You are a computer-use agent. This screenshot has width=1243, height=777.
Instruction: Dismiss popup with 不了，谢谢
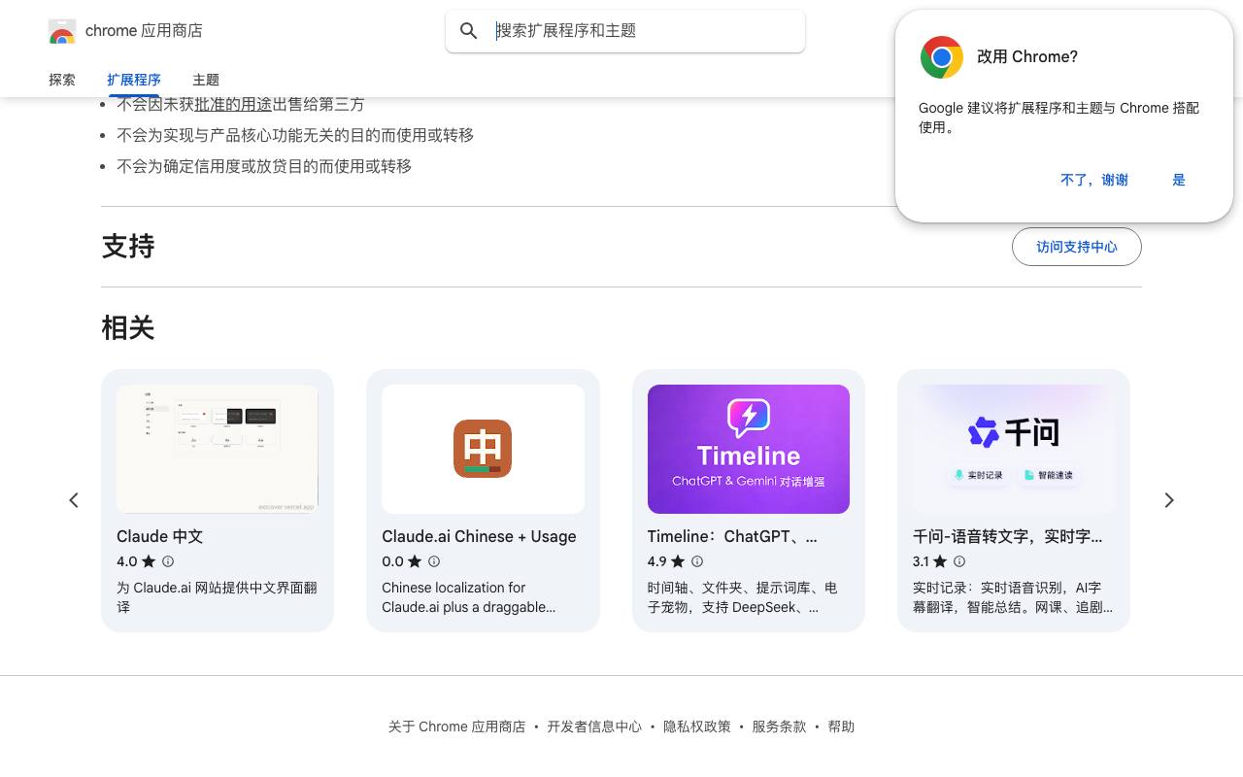pos(1094,180)
